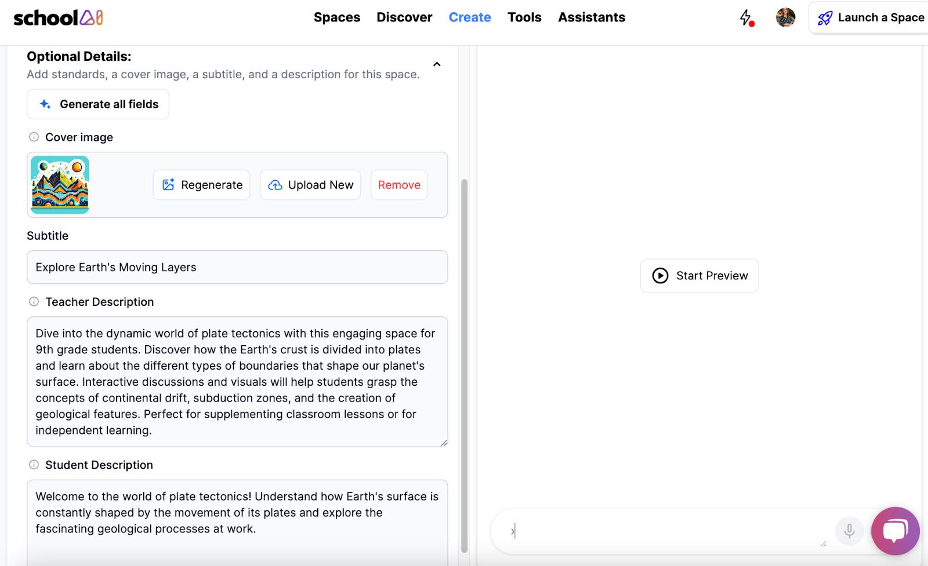928x566 pixels.
Task: Start the space preview
Action: click(x=699, y=276)
